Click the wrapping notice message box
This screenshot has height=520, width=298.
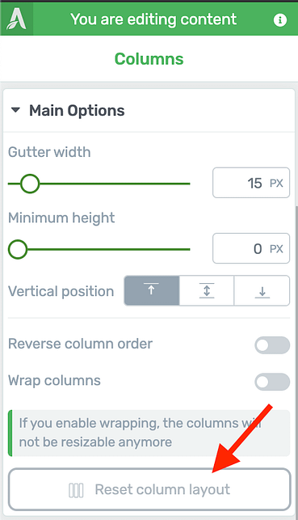point(149,433)
